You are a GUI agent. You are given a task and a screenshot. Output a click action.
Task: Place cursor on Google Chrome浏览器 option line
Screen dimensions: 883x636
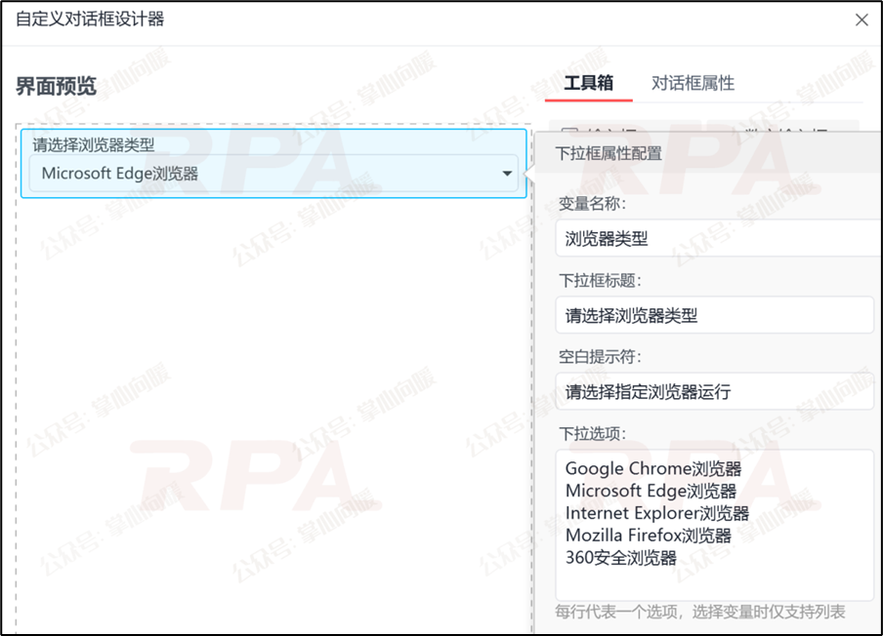pos(653,468)
